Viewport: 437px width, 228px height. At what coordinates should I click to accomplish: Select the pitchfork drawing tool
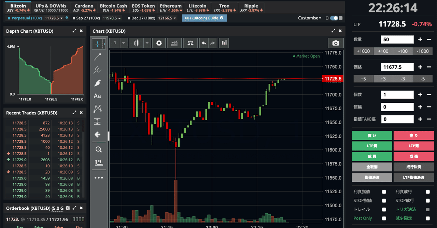click(97, 70)
